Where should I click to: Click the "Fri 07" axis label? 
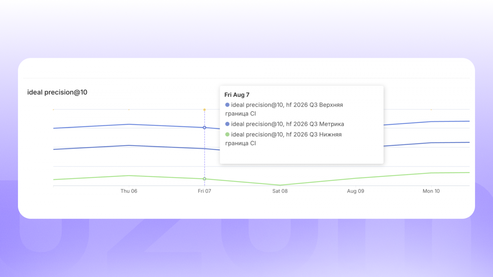point(204,191)
